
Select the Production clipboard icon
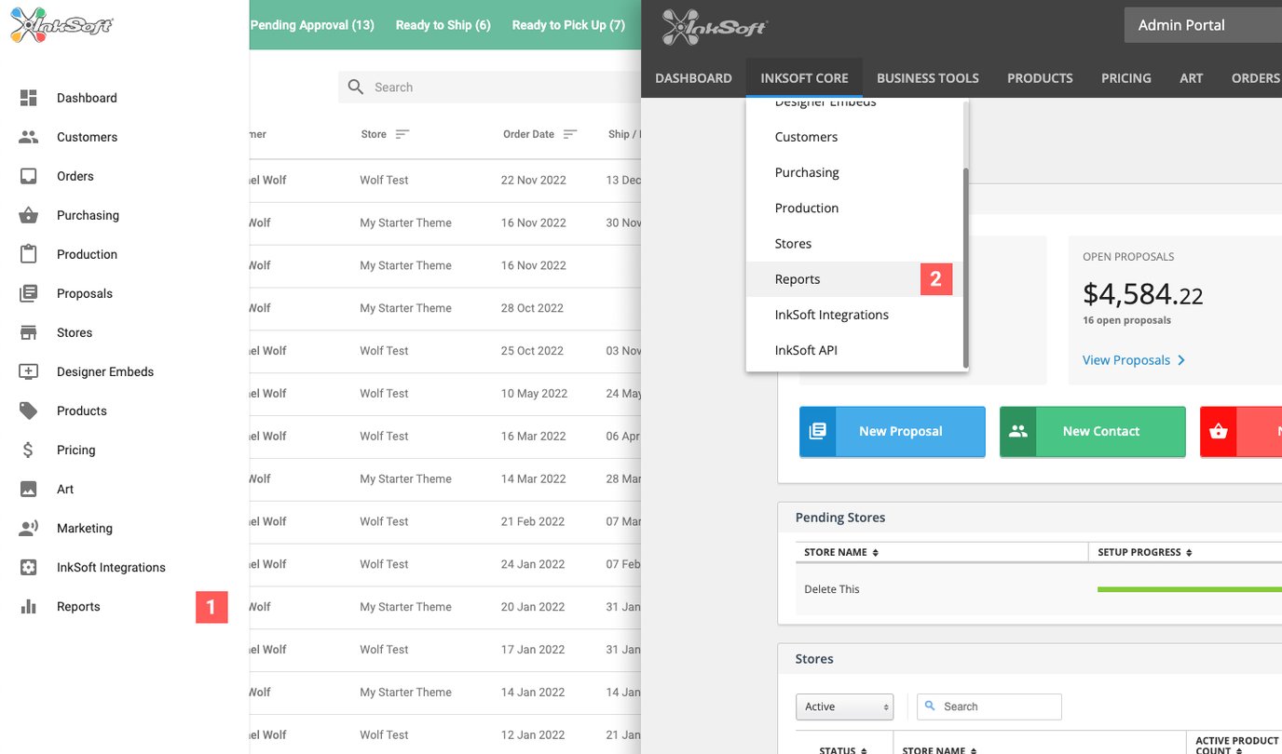coord(29,254)
